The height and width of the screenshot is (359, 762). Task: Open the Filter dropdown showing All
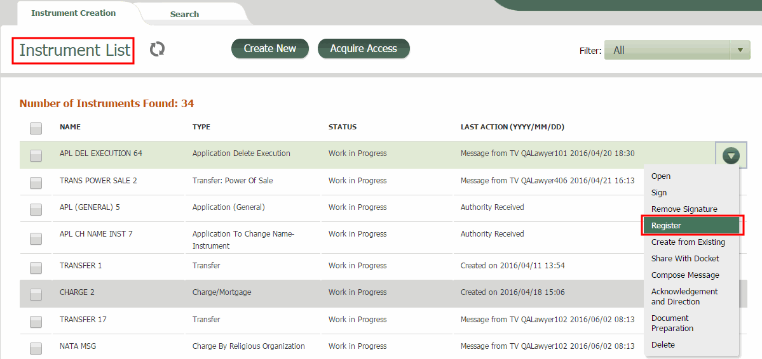677,50
